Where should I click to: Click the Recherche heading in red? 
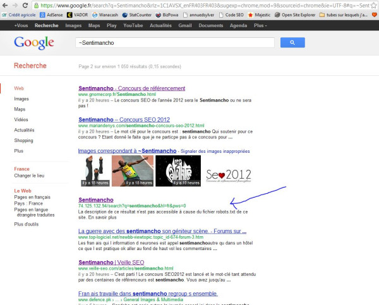pyautogui.click(x=30, y=66)
